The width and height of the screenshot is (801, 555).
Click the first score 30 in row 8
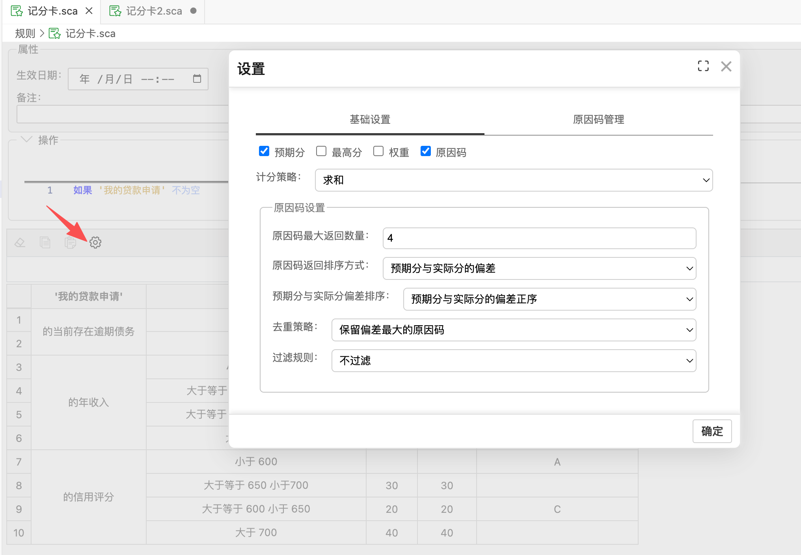click(x=392, y=485)
